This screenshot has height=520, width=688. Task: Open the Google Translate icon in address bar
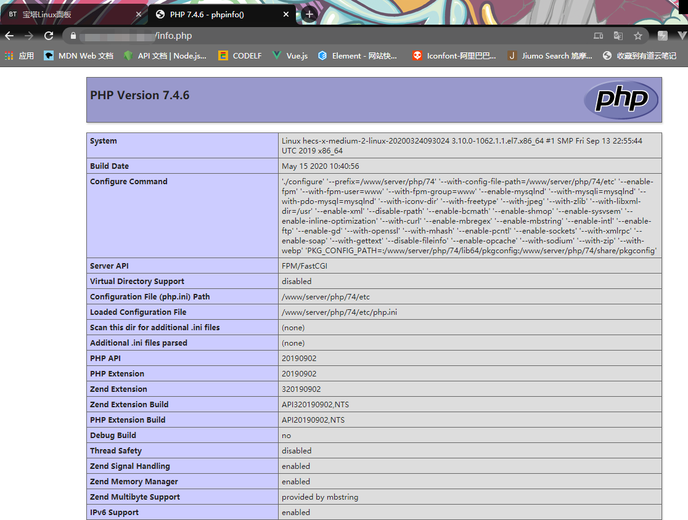(x=618, y=36)
